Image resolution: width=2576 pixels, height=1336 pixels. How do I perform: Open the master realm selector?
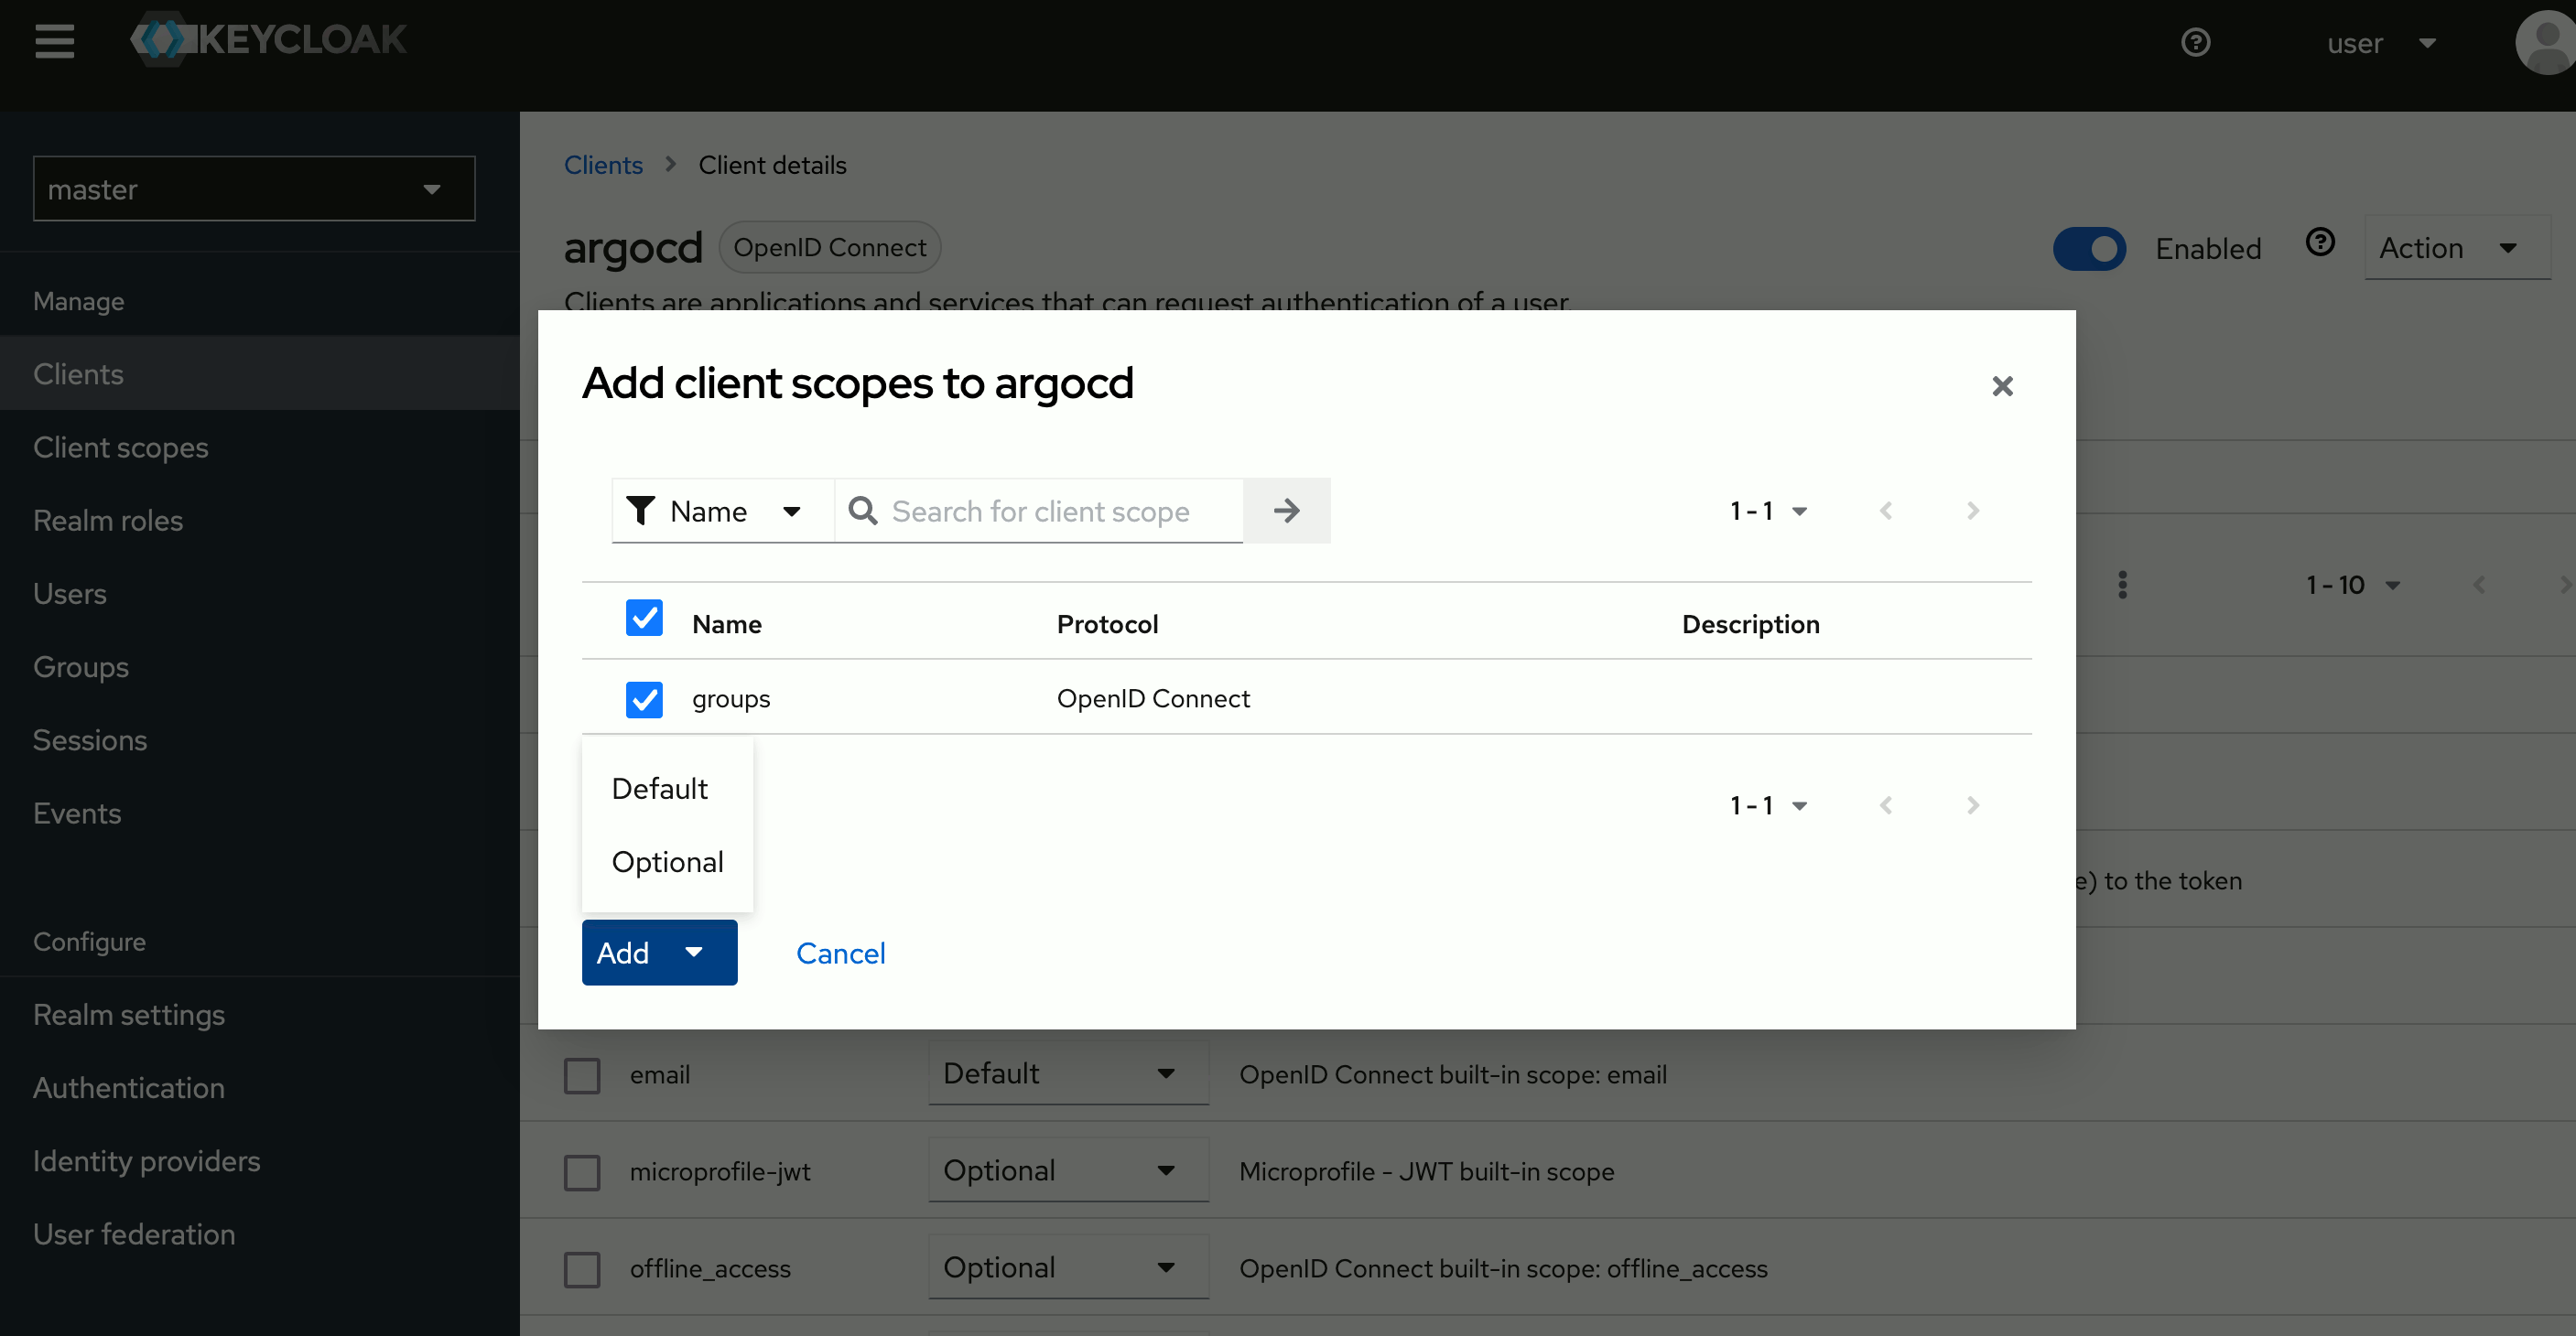pyautogui.click(x=254, y=189)
